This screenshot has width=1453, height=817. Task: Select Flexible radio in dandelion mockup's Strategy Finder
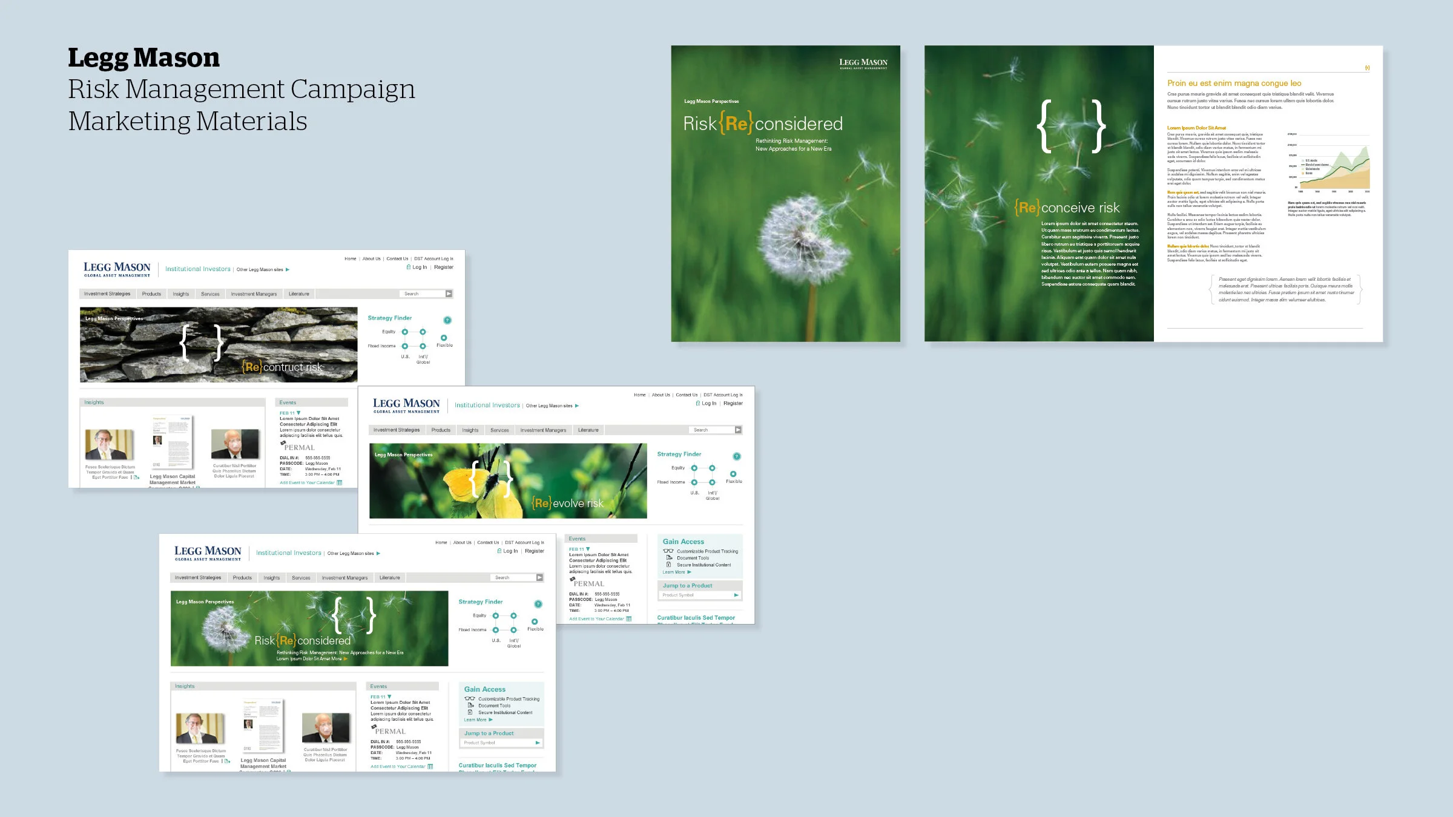point(535,622)
